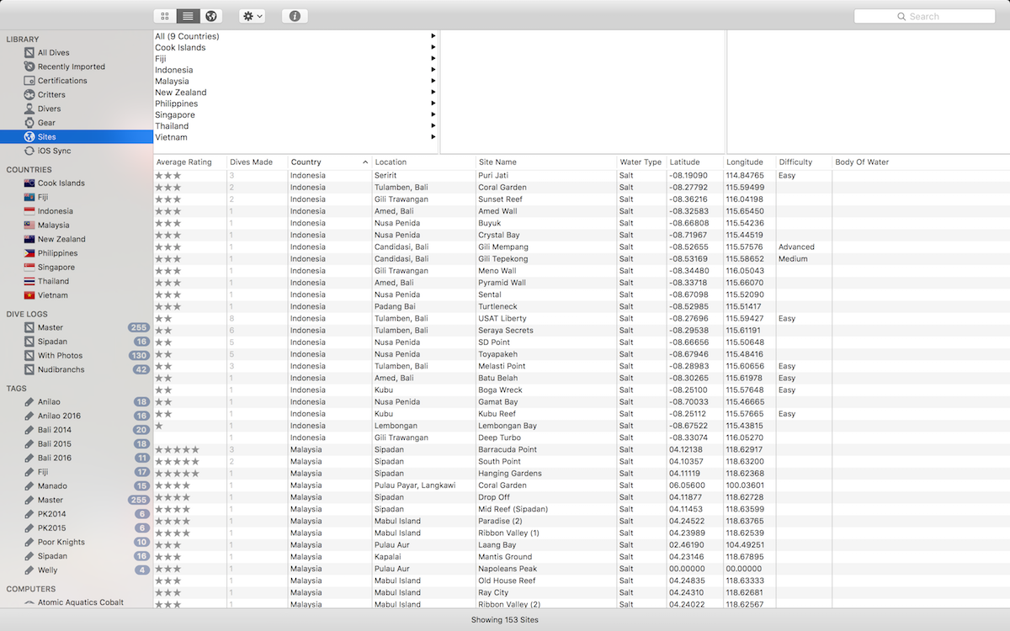Click the Pulau Payar, Langkawi location cell
This screenshot has height=631, width=1010.
(x=424, y=485)
